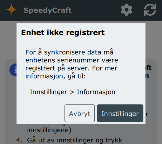Click the heading 'Enhet ikke registrert'
Image resolution: width=162 pixels, height=144 pixels.
63,32
